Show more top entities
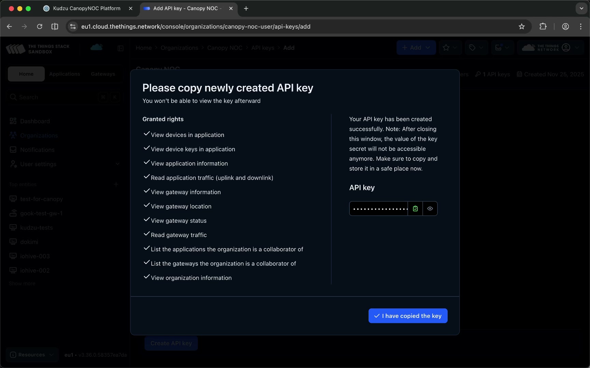 click(22, 283)
